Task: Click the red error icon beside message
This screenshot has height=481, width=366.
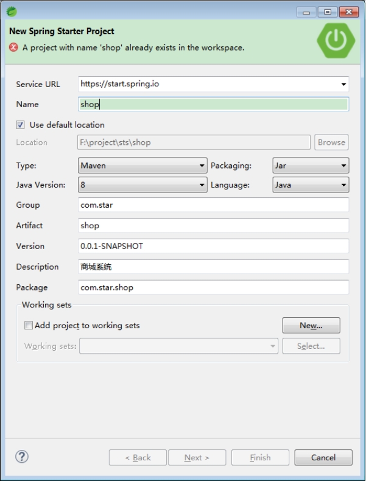Action: pos(13,47)
